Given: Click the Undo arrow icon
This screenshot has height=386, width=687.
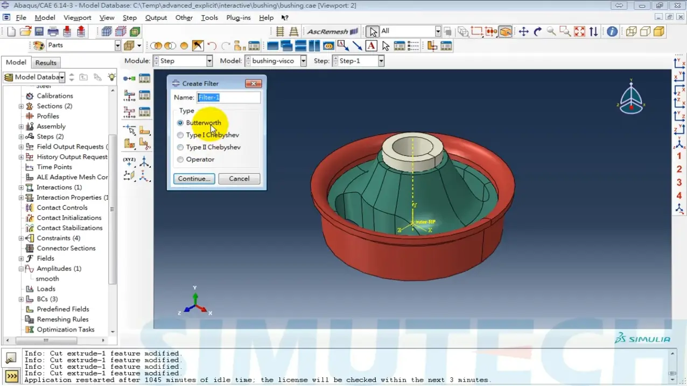Looking at the screenshot, I should (x=212, y=46).
